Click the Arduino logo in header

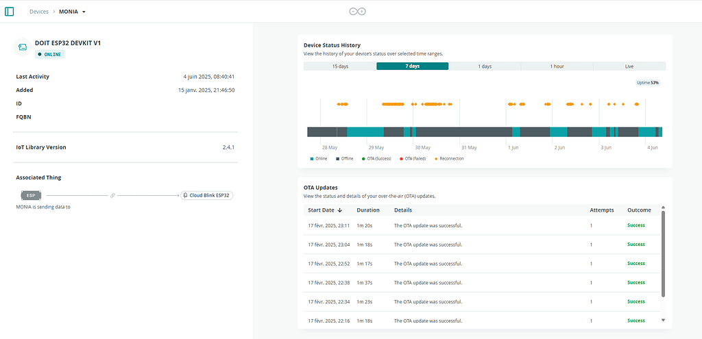[x=358, y=12]
